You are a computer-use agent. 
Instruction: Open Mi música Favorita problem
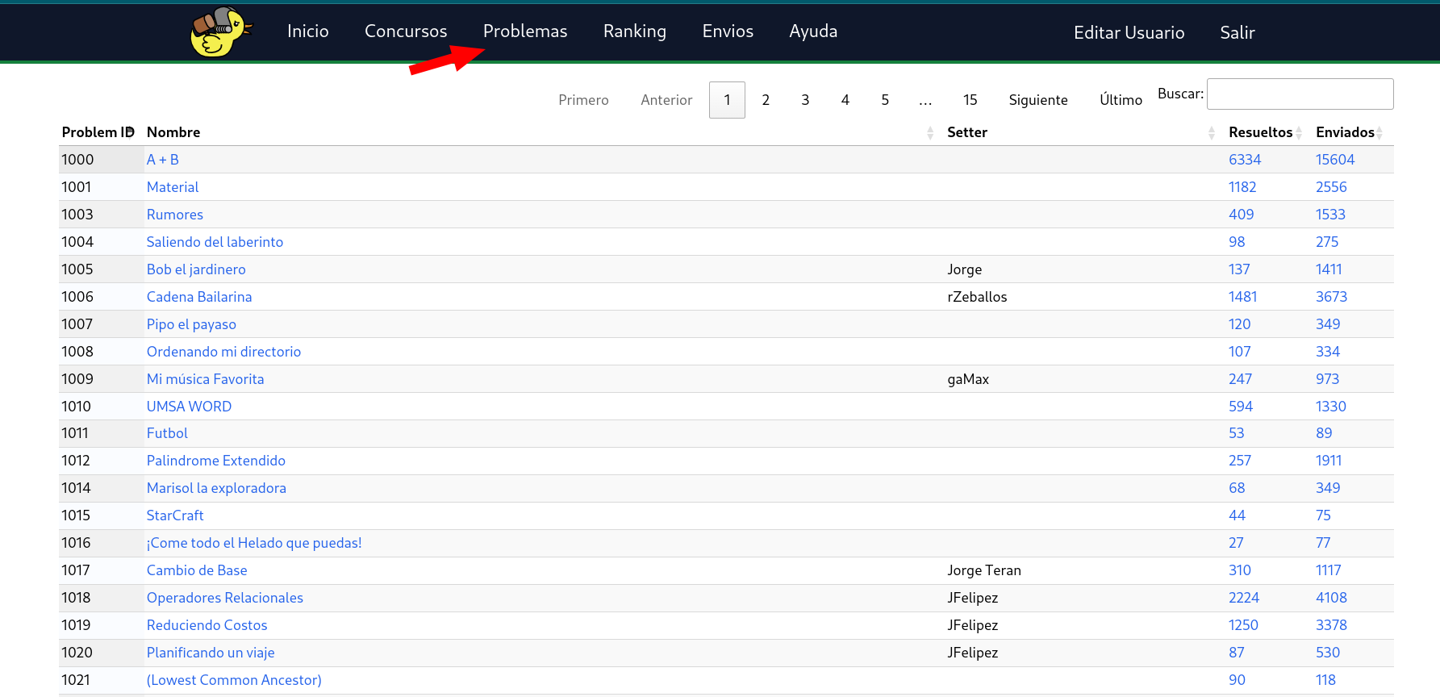(x=206, y=379)
